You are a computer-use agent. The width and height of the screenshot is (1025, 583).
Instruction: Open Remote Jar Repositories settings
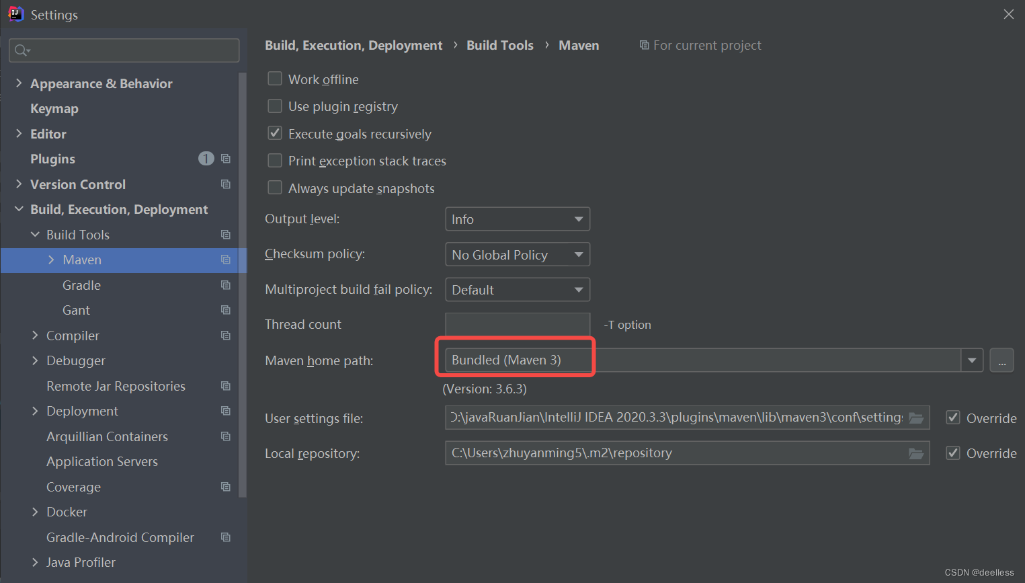(116, 386)
